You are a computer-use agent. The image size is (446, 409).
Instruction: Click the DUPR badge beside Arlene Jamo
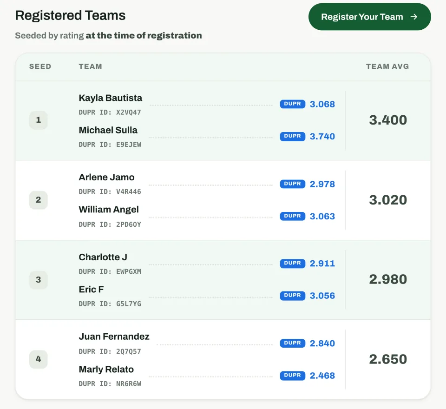point(292,184)
